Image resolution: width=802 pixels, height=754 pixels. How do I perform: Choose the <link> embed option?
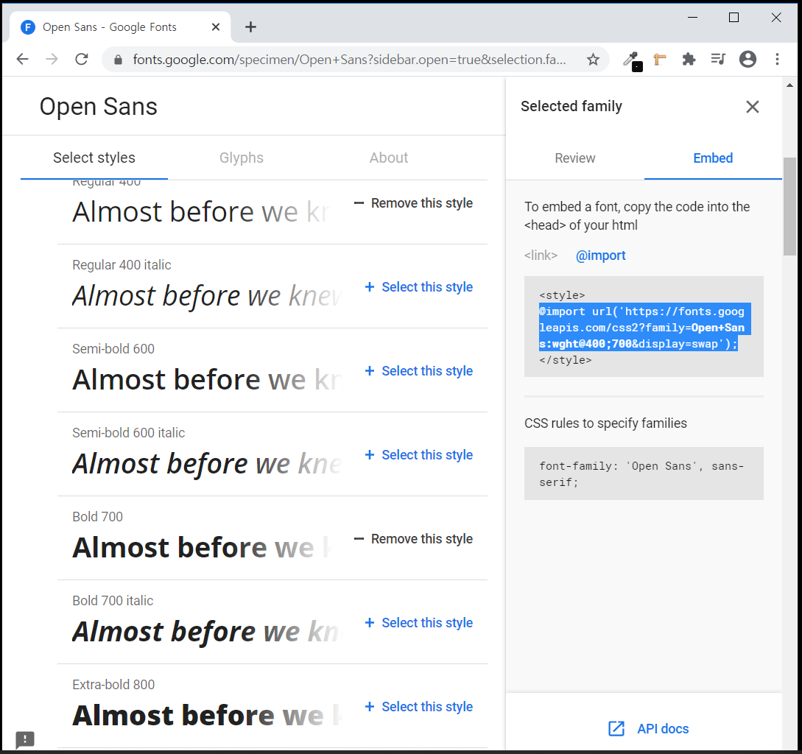click(x=541, y=256)
